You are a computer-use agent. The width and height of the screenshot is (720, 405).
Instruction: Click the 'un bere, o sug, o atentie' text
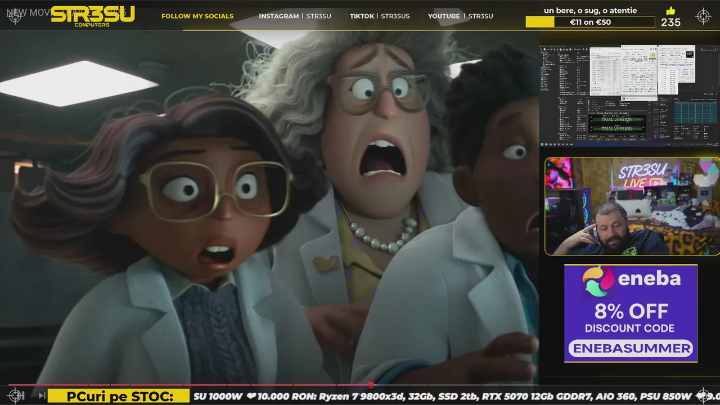pos(591,10)
